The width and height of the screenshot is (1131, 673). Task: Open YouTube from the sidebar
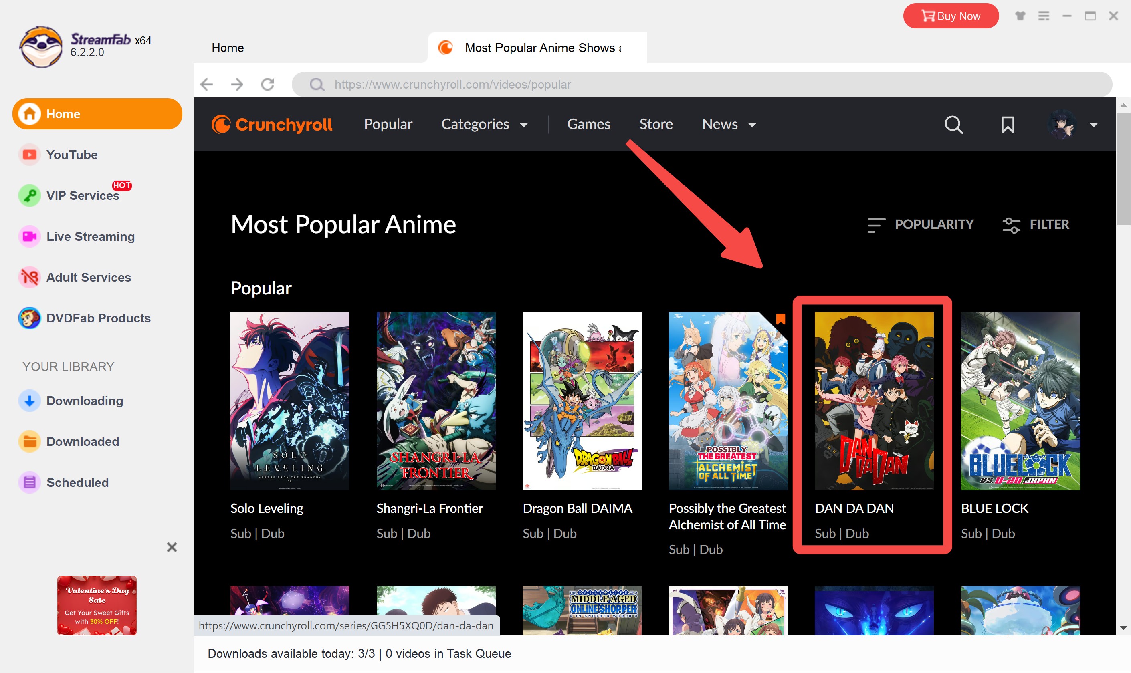72,155
